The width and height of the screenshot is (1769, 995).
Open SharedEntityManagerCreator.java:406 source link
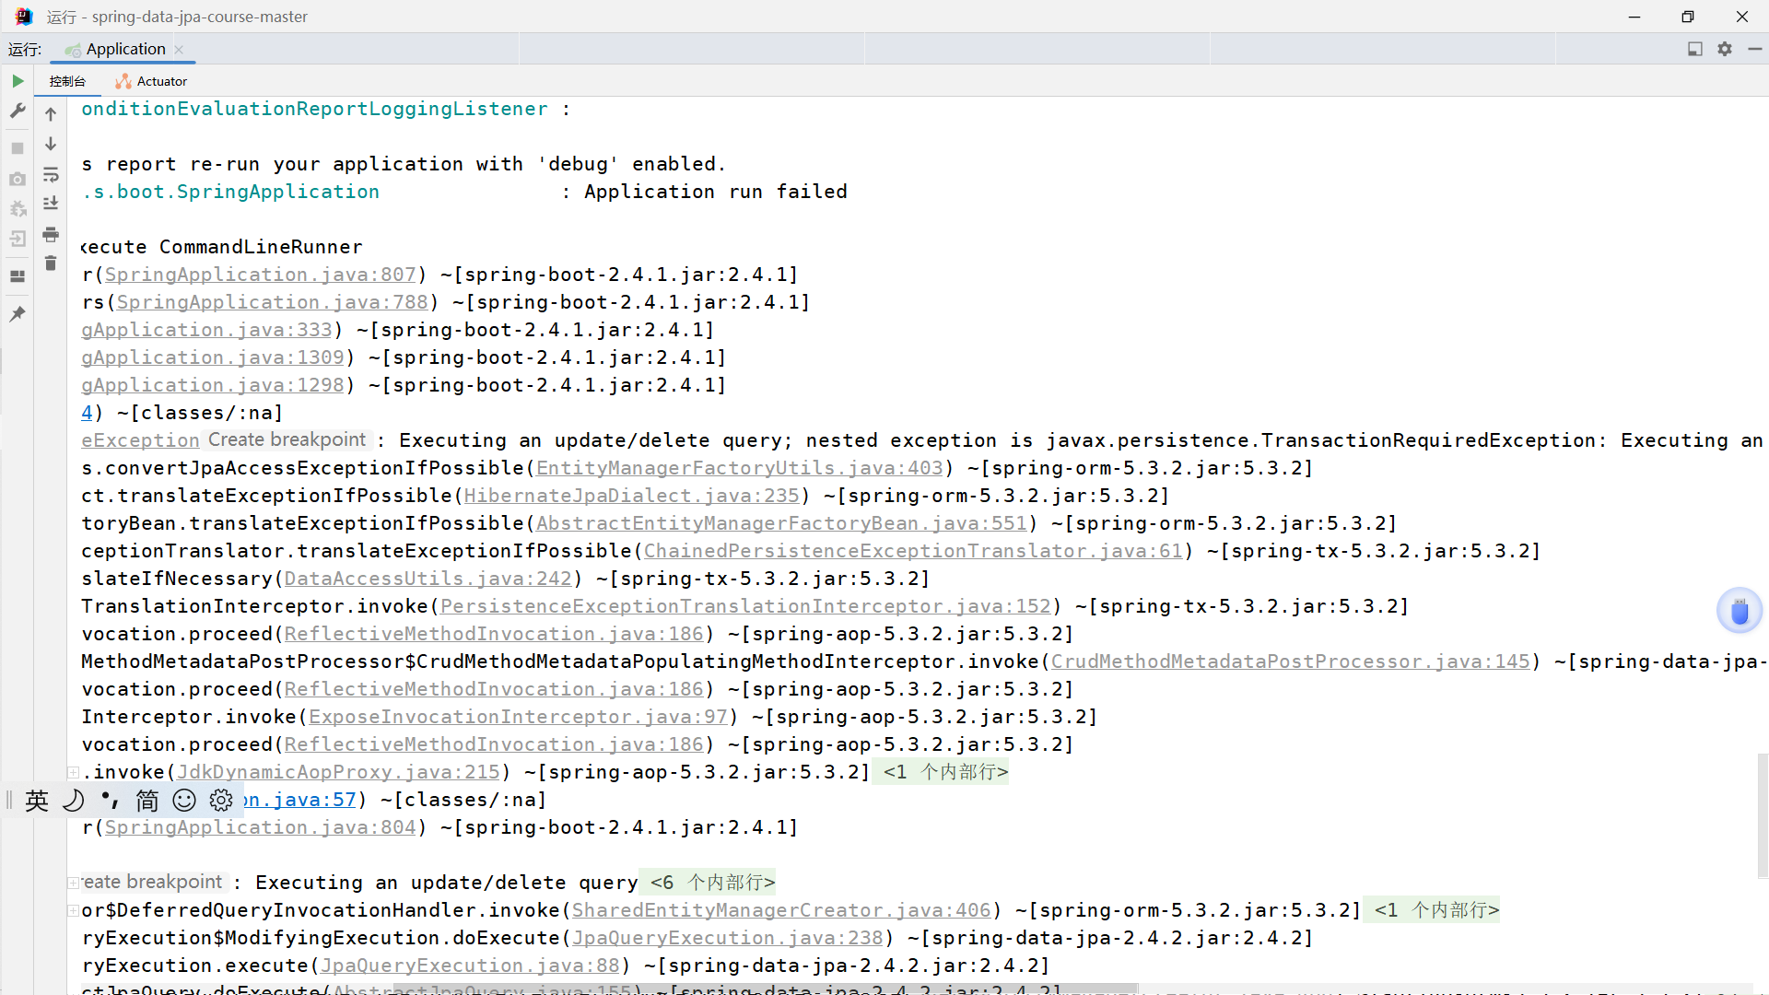click(781, 910)
